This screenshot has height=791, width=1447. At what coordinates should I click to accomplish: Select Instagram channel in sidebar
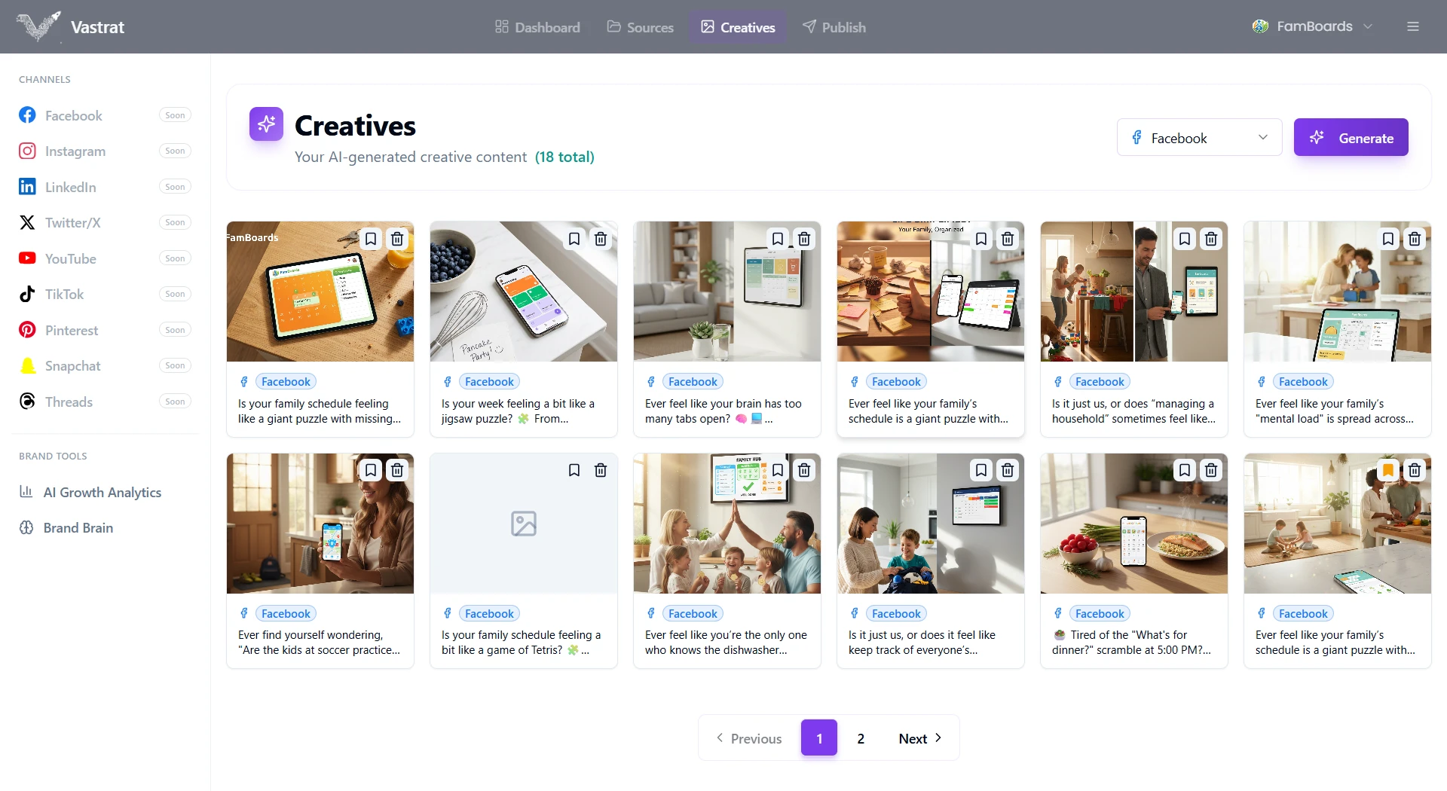click(75, 151)
